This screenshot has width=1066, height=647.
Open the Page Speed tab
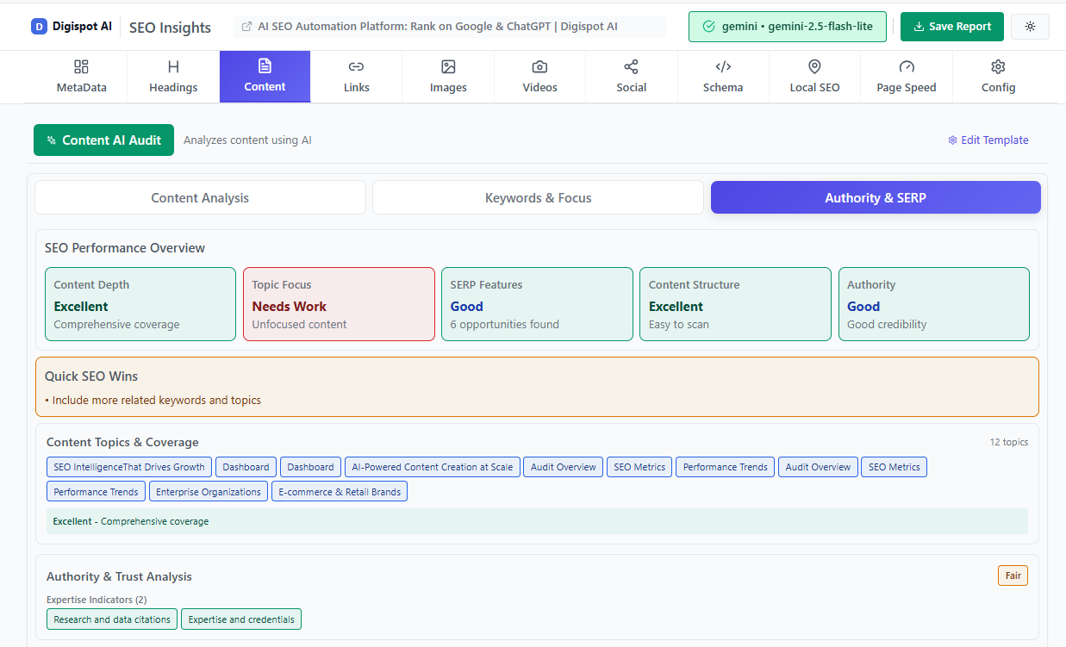(907, 77)
